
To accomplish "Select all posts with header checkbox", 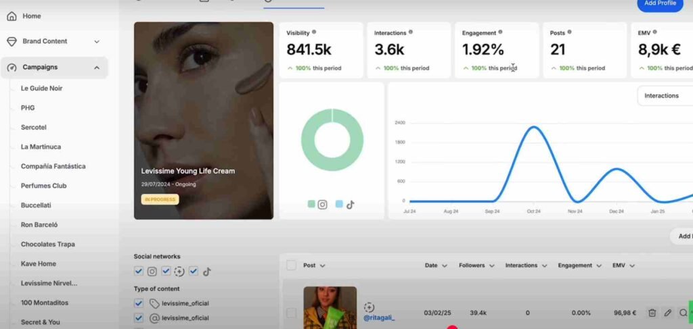I will [291, 265].
